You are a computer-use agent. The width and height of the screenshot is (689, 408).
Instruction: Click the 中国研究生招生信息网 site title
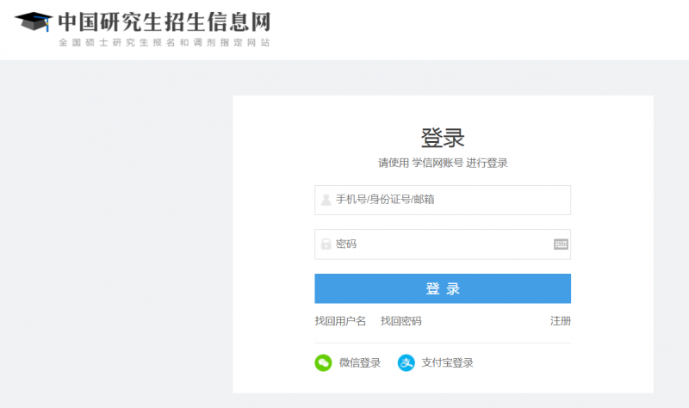click(164, 22)
